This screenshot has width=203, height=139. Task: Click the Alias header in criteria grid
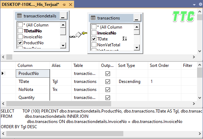[61, 65]
